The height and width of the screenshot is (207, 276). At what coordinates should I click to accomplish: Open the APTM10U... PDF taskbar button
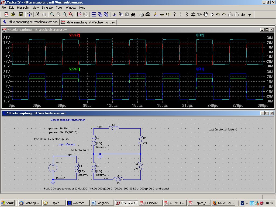coord(175,203)
